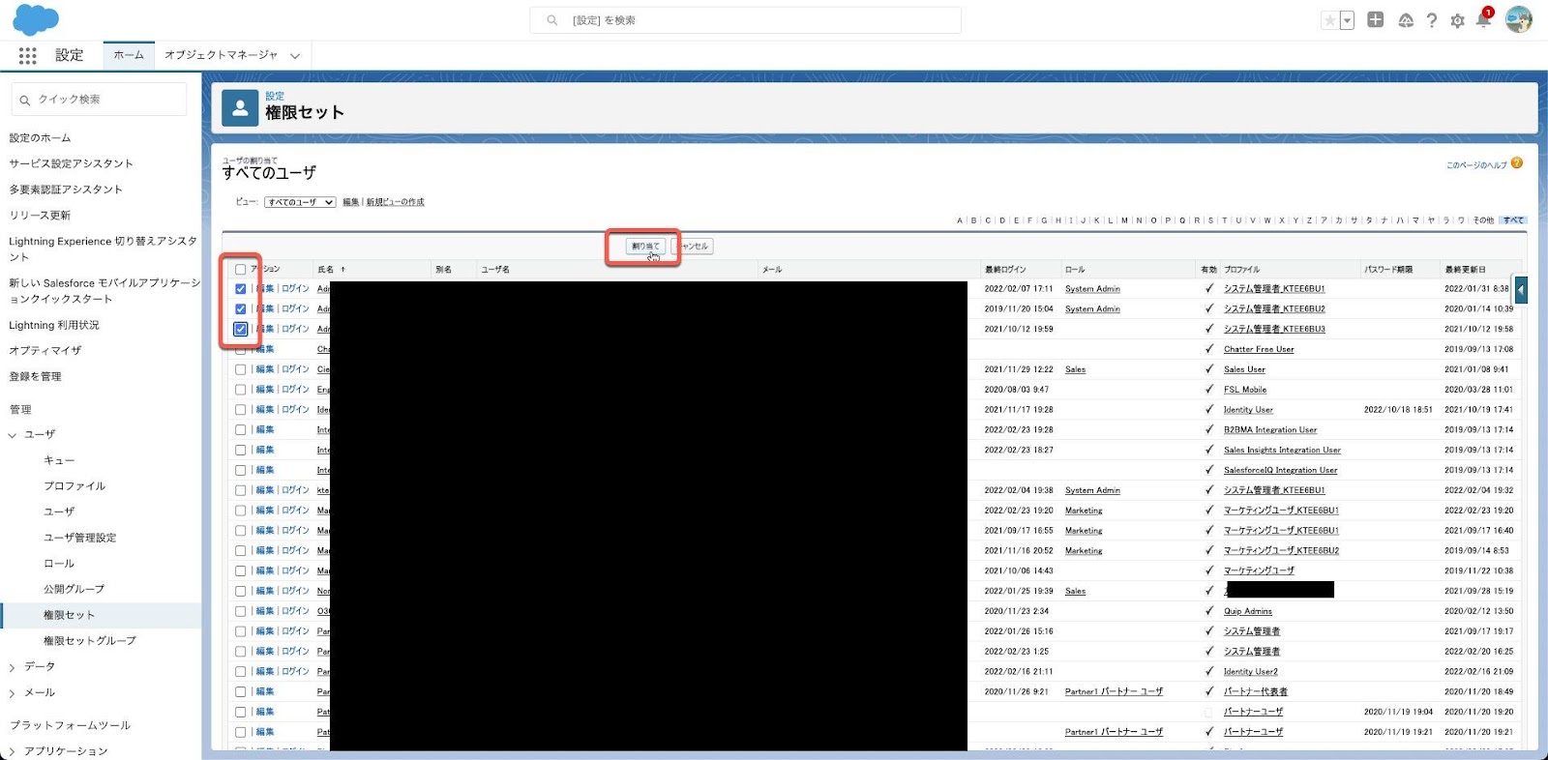Open 設定のホーム in the sidebar
1548x760 pixels.
(x=40, y=138)
